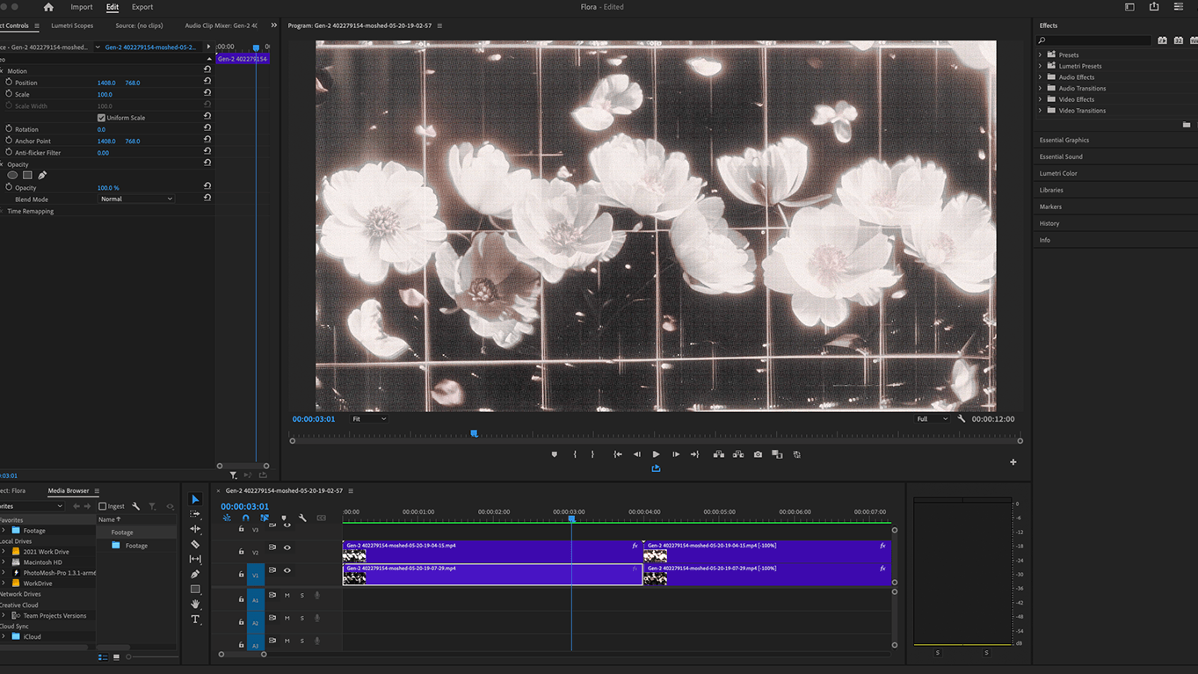This screenshot has width=1198, height=674.
Task: Open the Blend Mode Normal dropdown
Action: (136, 199)
